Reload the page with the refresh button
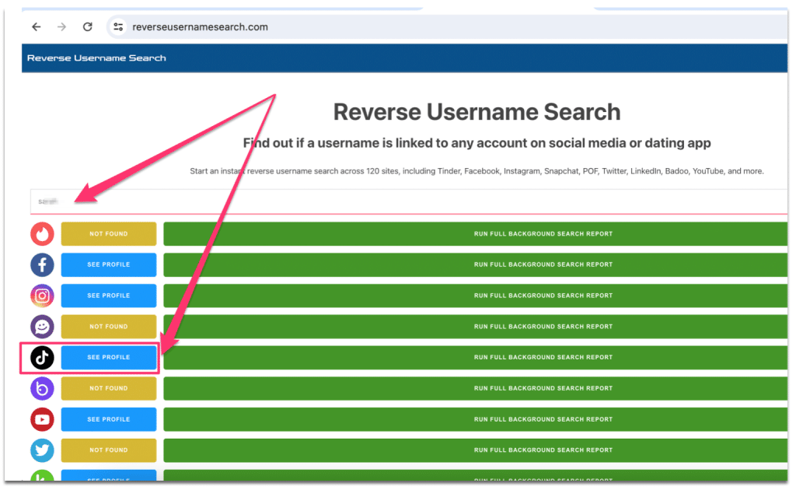This screenshot has height=490, width=796. [88, 26]
